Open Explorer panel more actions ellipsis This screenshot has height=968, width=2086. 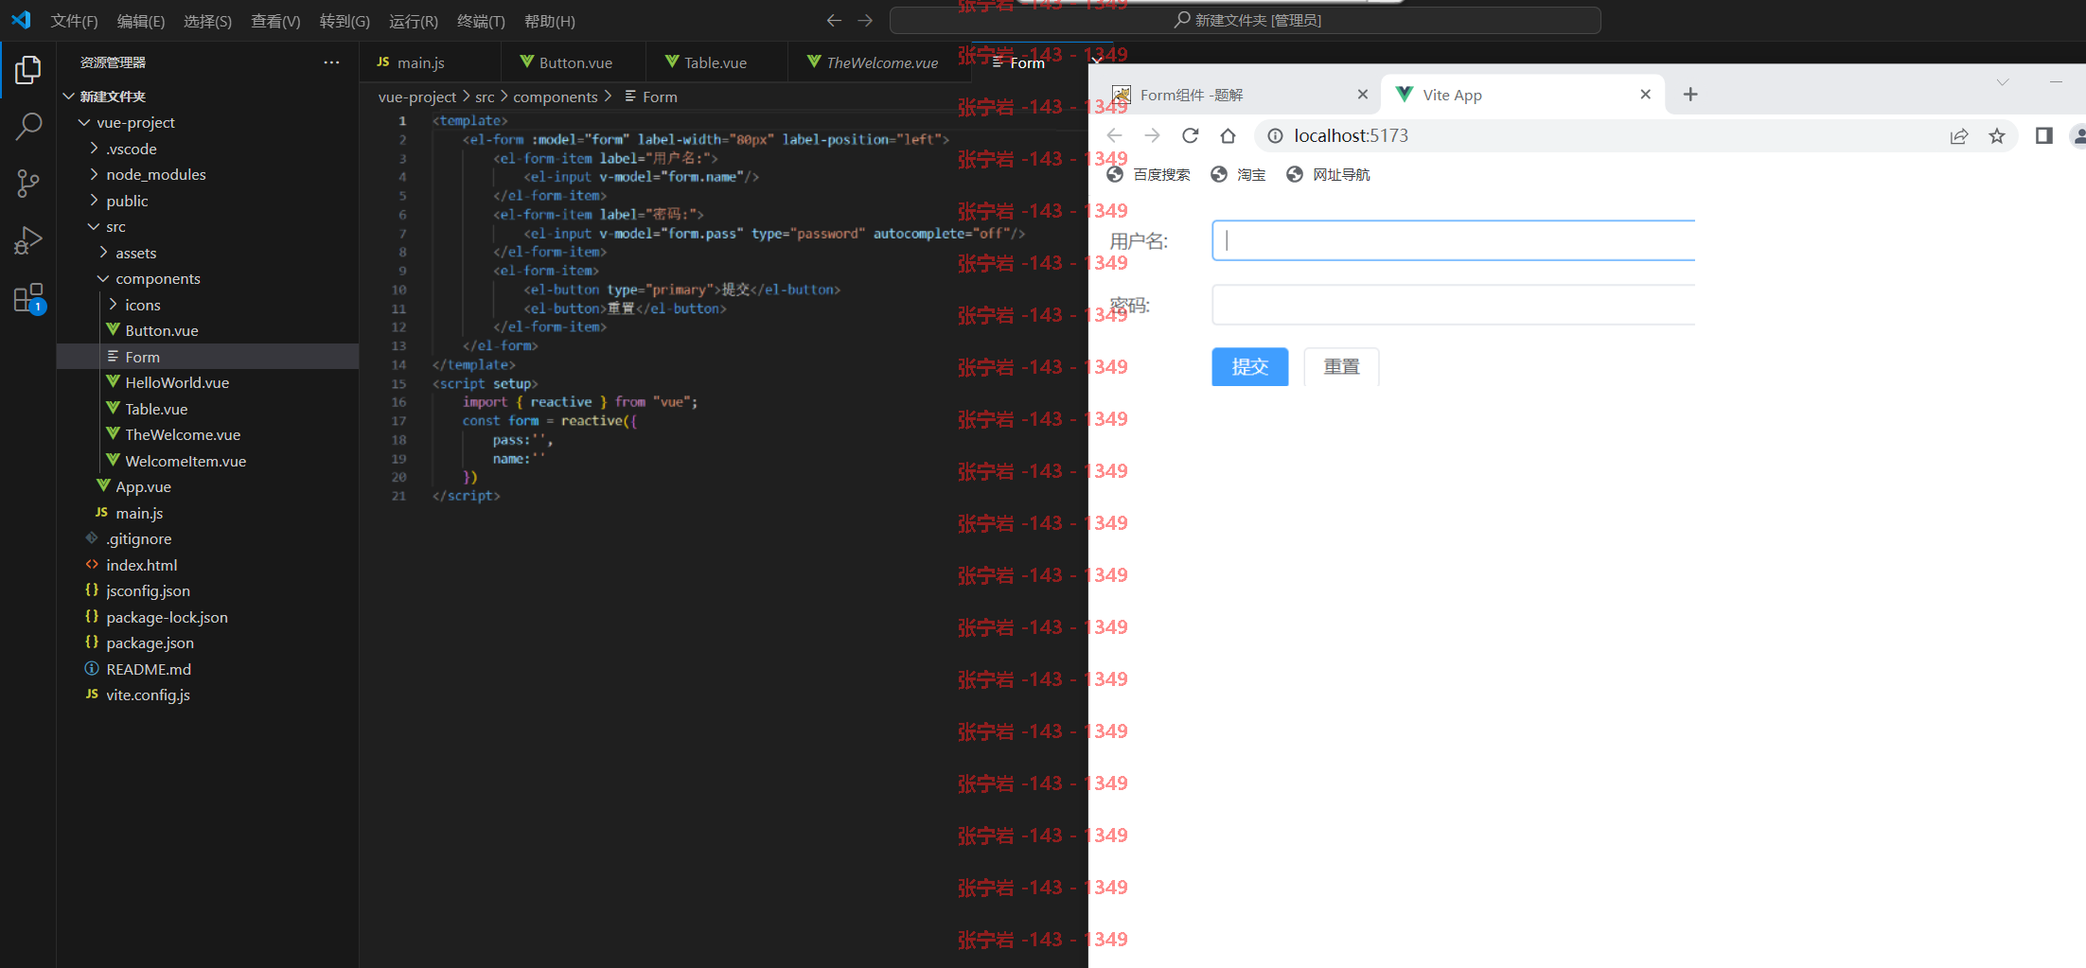click(331, 62)
